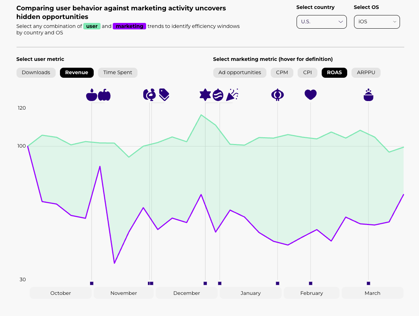Select the CPM marketing metric
This screenshot has width=419, height=316.
click(x=282, y=72)
